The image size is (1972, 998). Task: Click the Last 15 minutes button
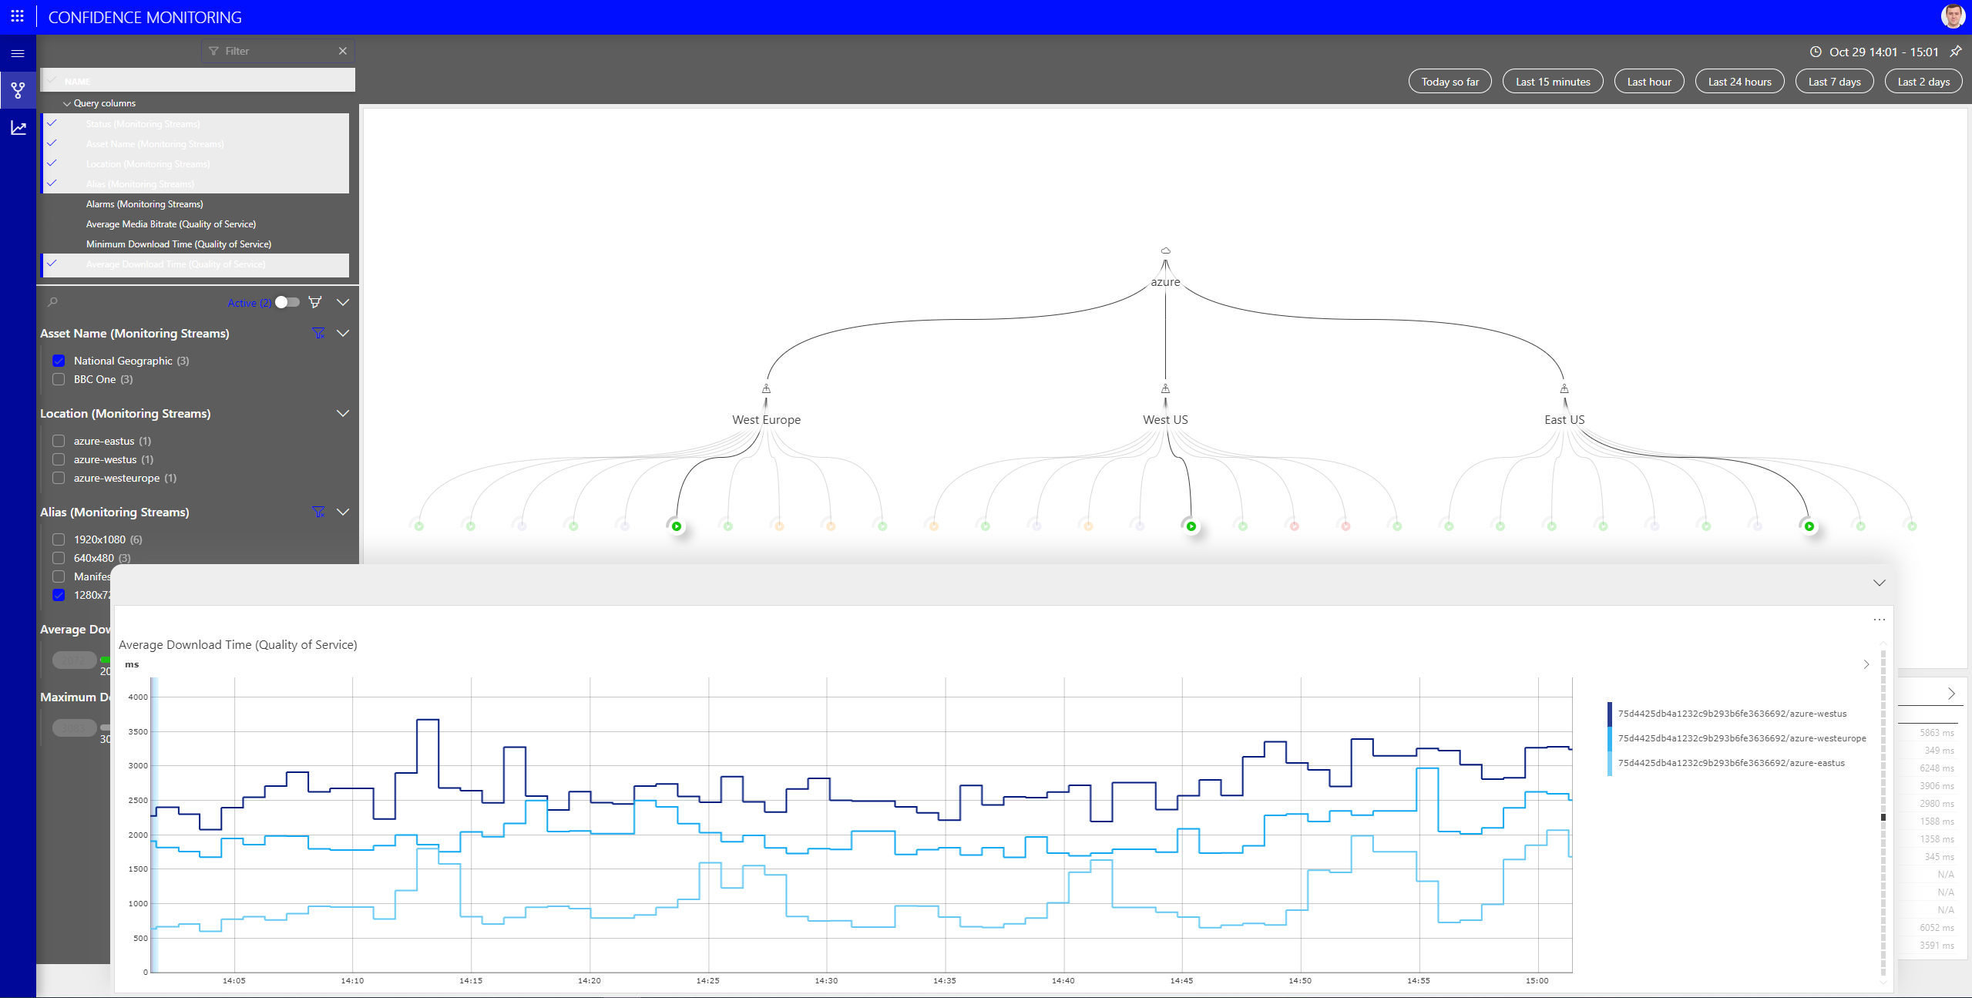tap(1552, 81)
